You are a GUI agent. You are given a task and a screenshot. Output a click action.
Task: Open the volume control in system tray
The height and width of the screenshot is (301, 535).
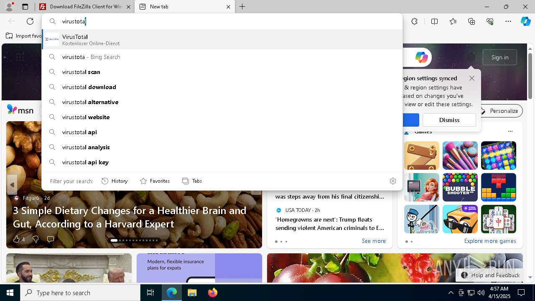tap(481, 293)
